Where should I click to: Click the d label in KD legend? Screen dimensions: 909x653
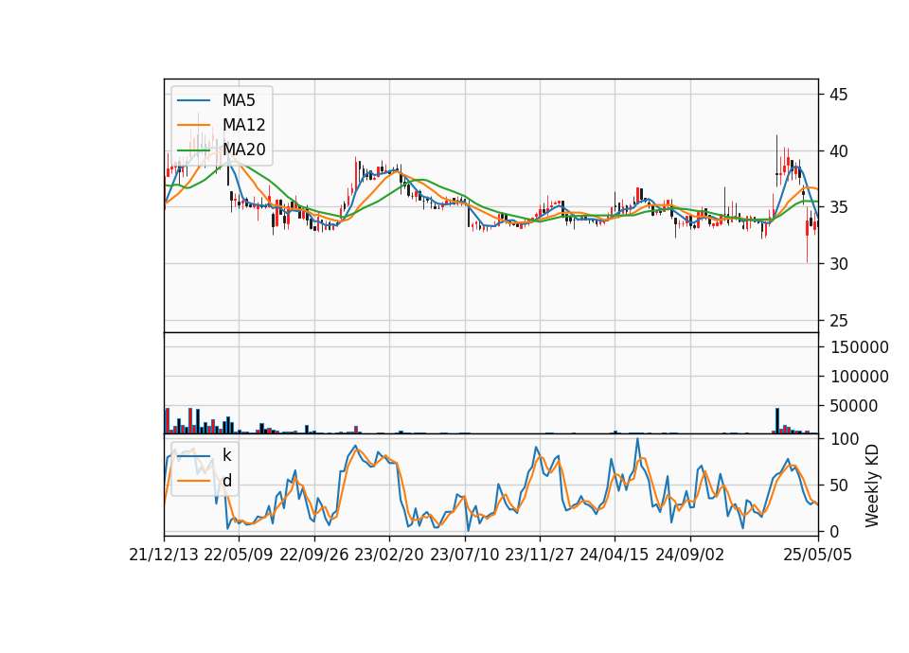226,481
